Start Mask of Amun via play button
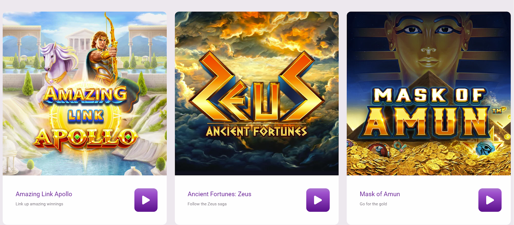The image size is (514, 225). click(490, 200)
